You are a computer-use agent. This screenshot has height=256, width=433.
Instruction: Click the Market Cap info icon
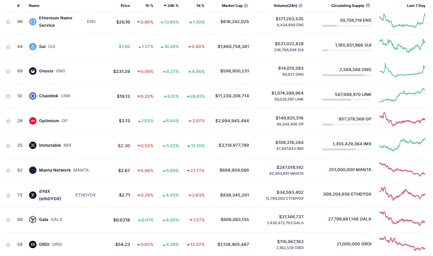click(246, 6)
